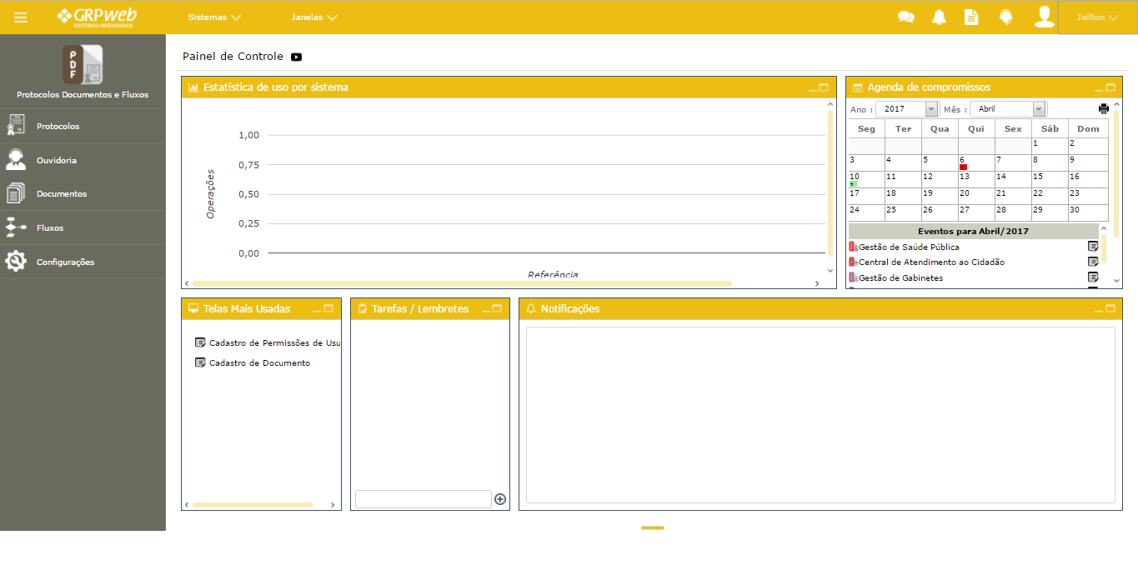The width and height of the screenshot is (1138, 585).
Task: Click the Tarefas reminder text field
Action: tap(423, 499)
